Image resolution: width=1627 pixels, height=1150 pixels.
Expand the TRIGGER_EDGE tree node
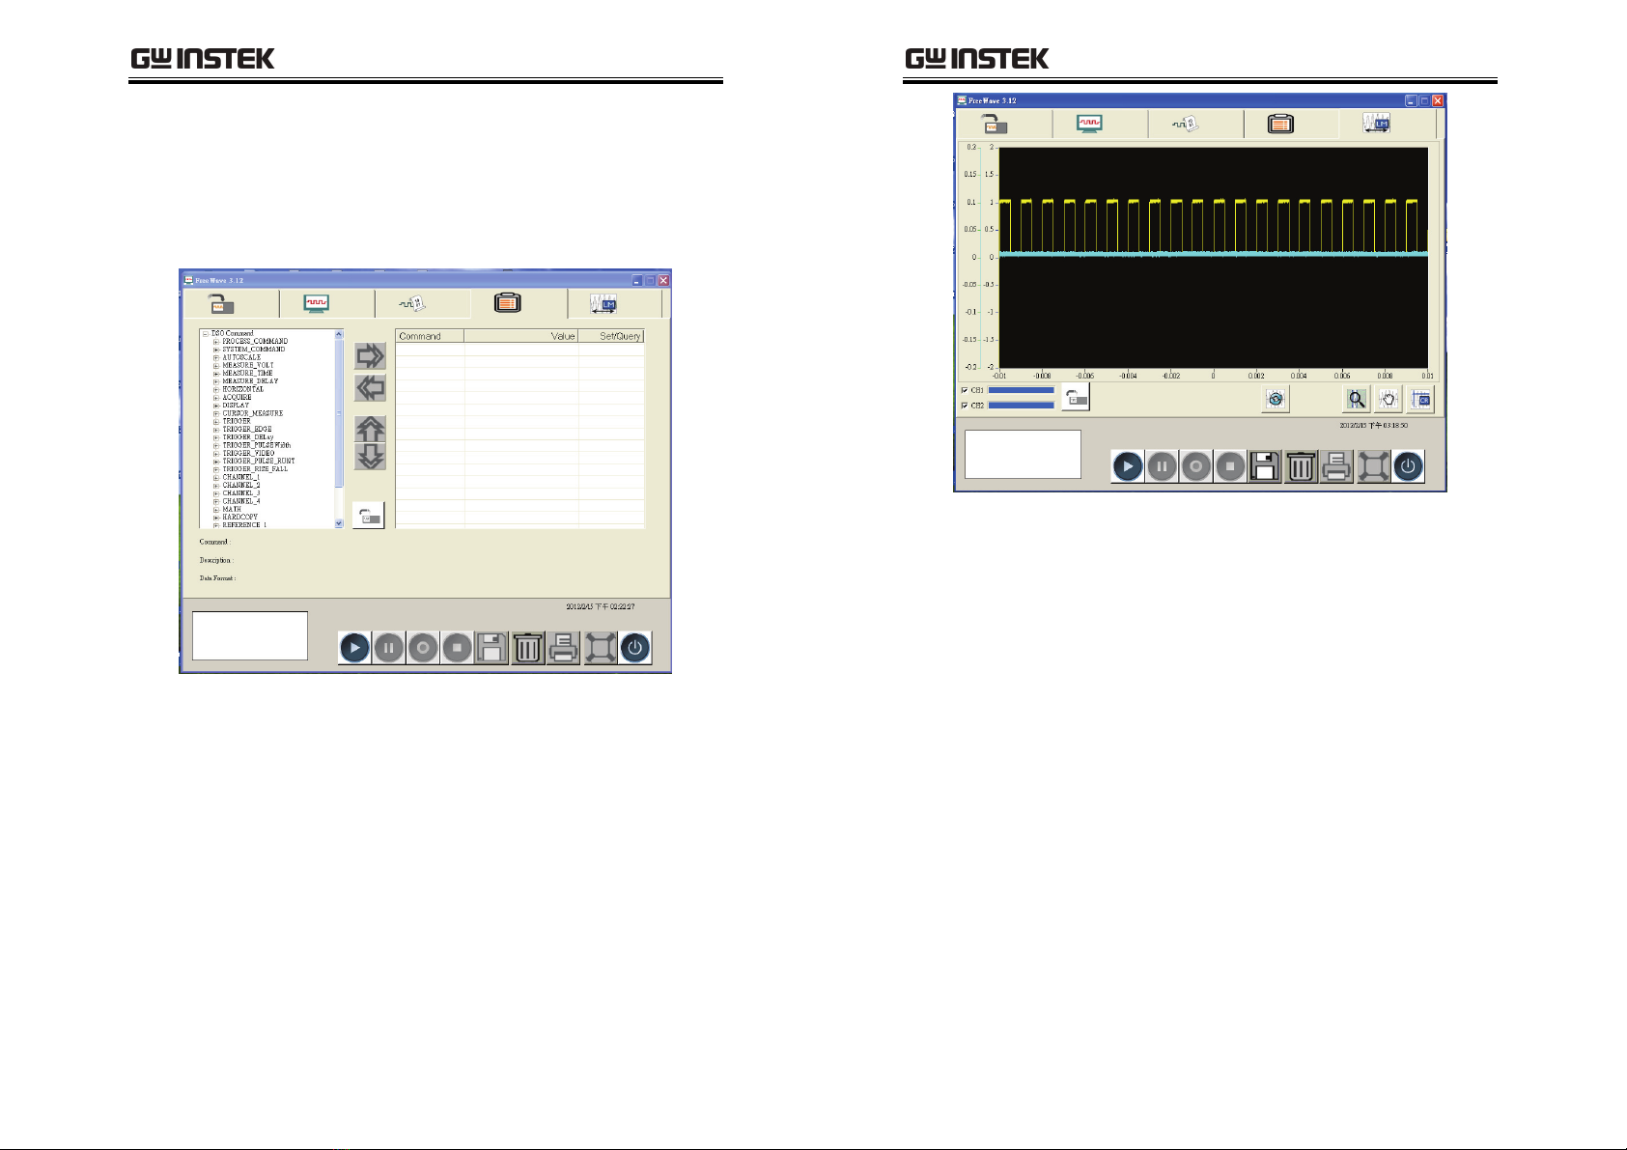(x=216, y=430)
